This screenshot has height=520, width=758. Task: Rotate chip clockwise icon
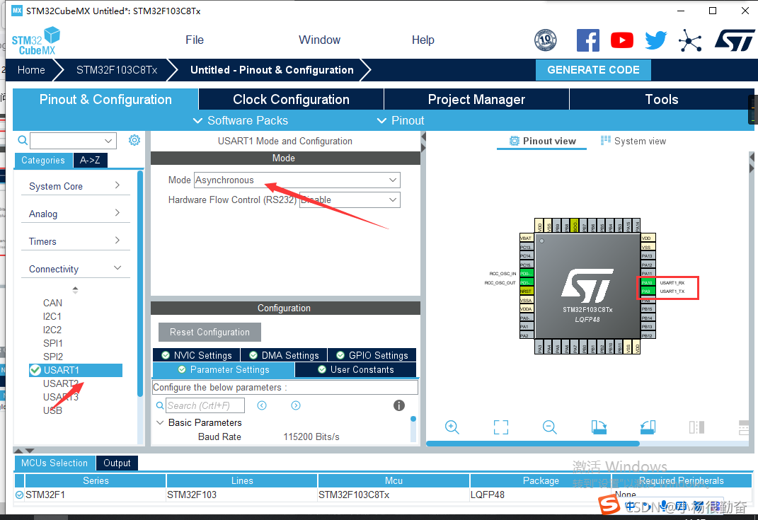click(599, 427)
